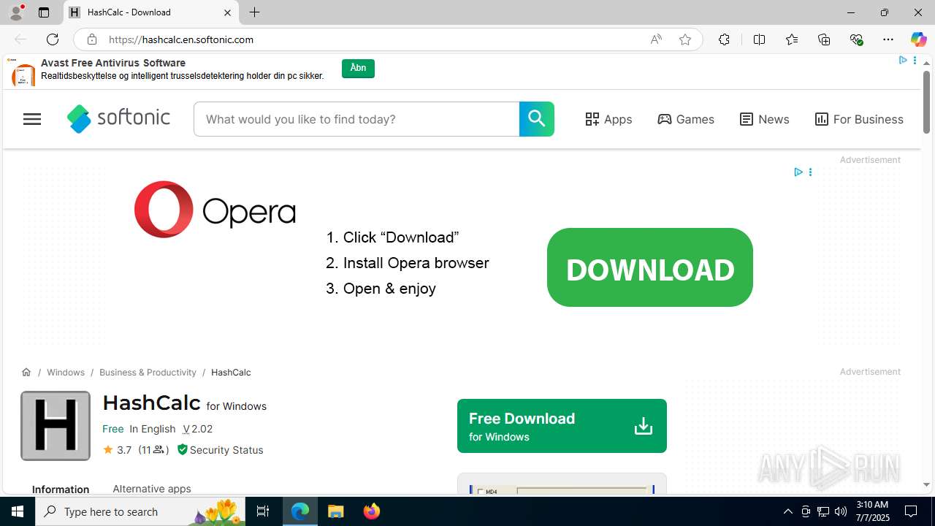Click the browser address bar URL
Image resolution: width=935 pixels, height=526 pixels.
pos(181,39)
